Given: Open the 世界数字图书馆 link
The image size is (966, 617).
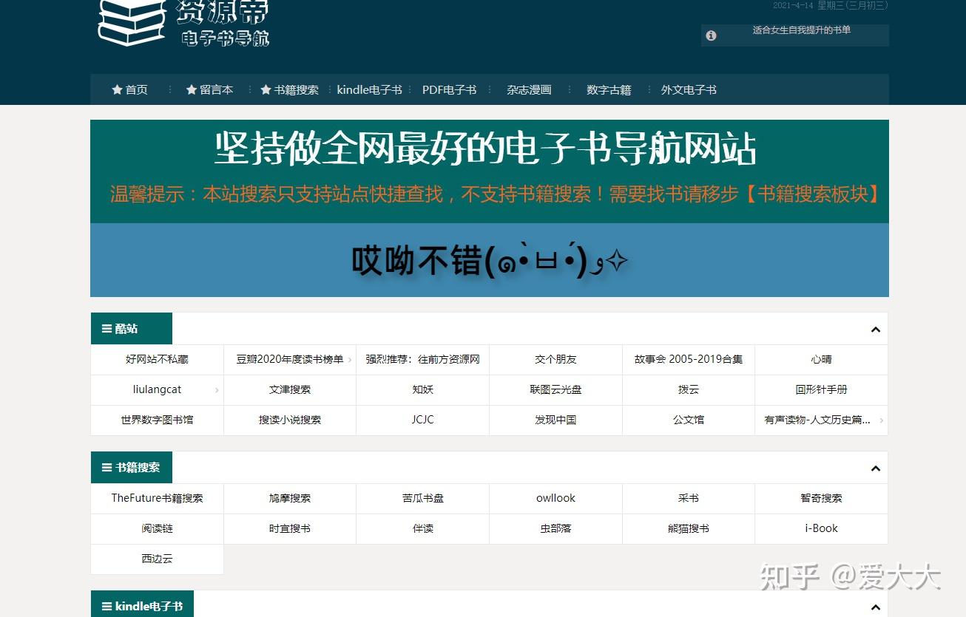Looking at the screenshot, I should pyautogui.click(x=157, y=420).
